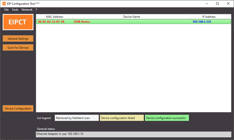Open General Settings
The height and width of the screenshot is (140, 234).
pos(18,39)
